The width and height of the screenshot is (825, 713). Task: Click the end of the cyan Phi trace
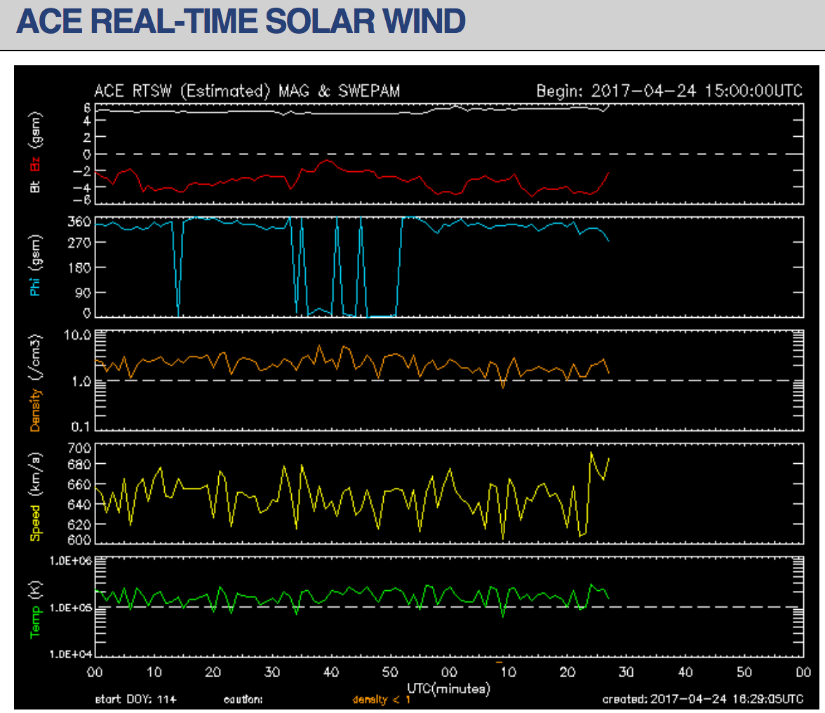[x=609, y=241]
